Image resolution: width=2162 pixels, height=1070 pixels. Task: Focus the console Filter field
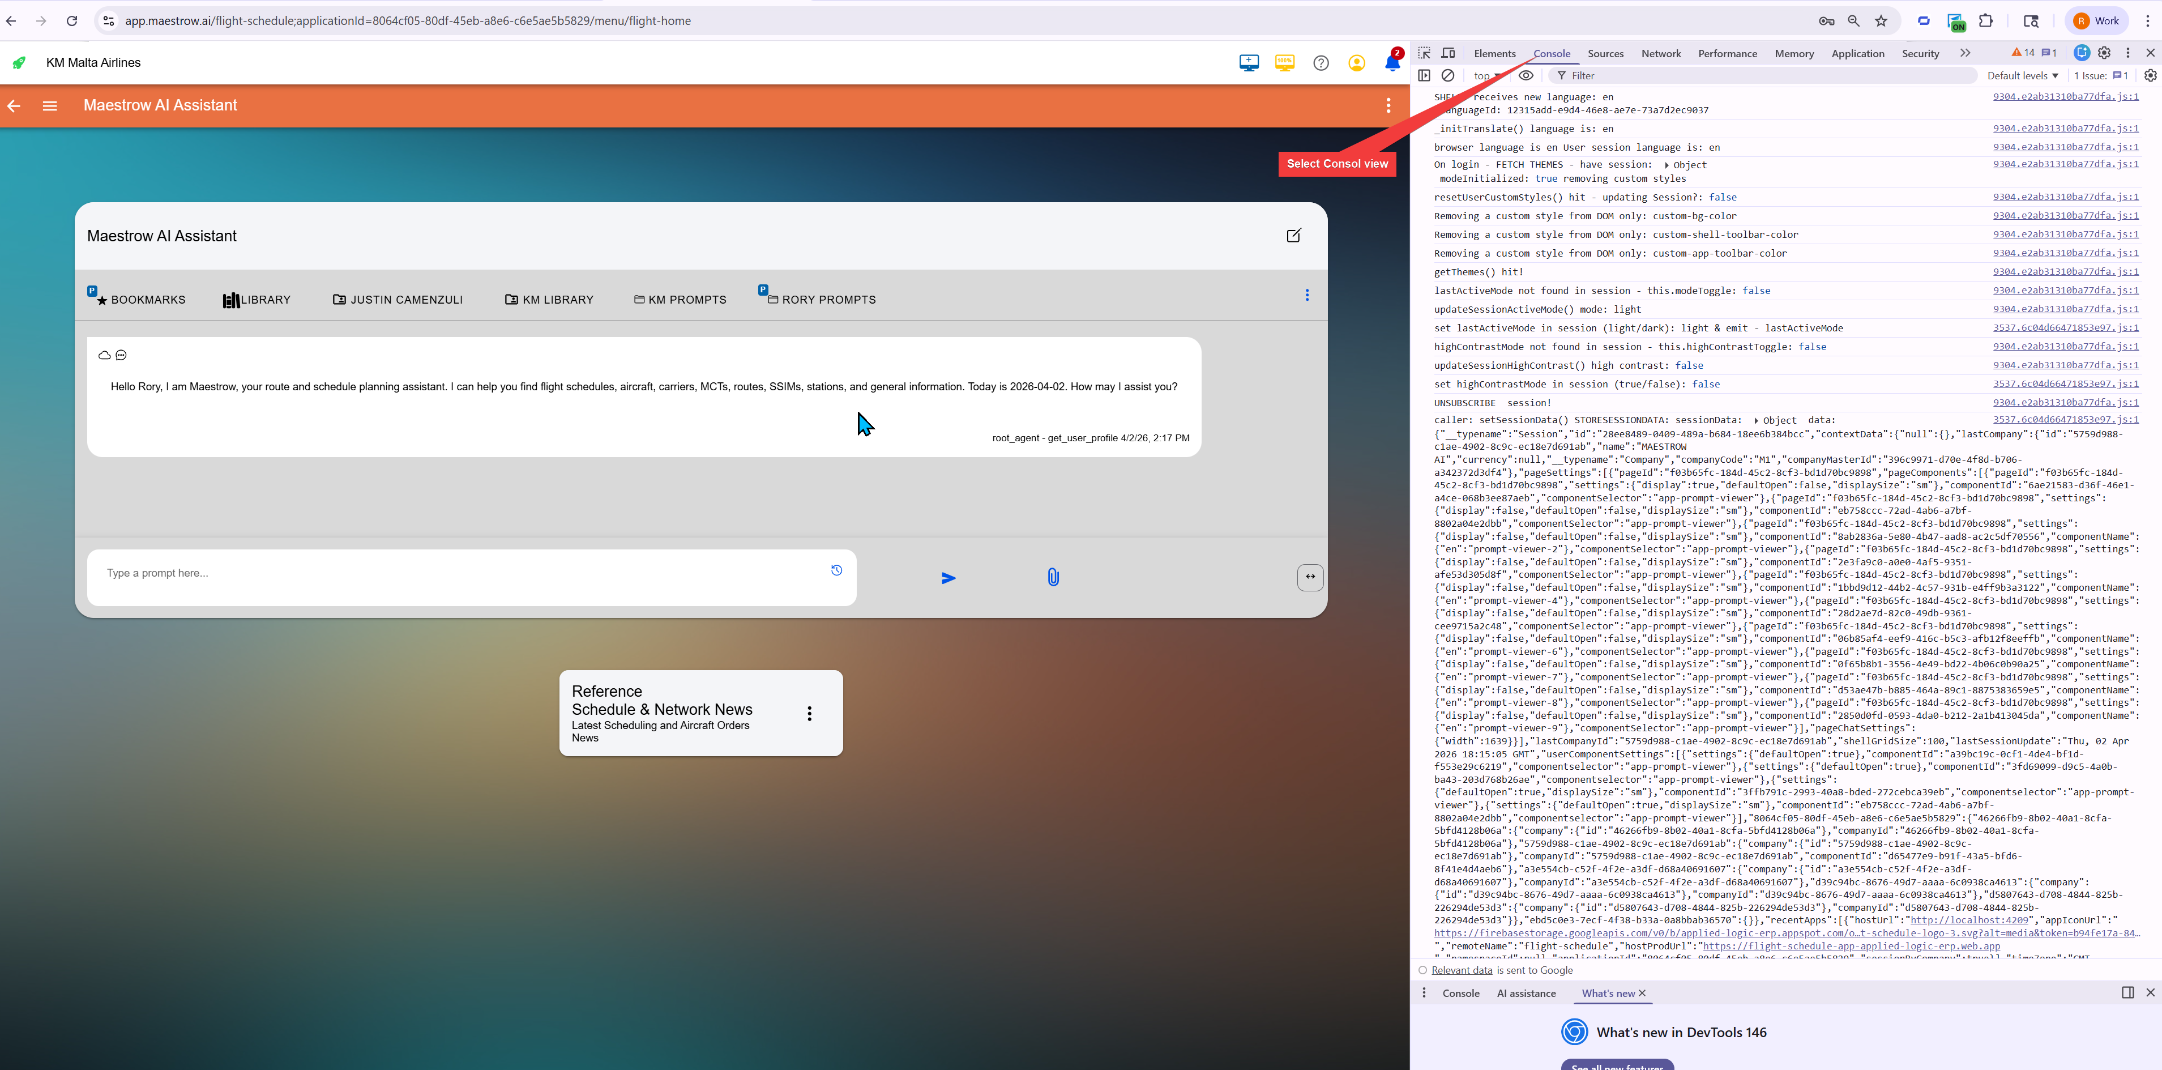[x=1762, y=75]
